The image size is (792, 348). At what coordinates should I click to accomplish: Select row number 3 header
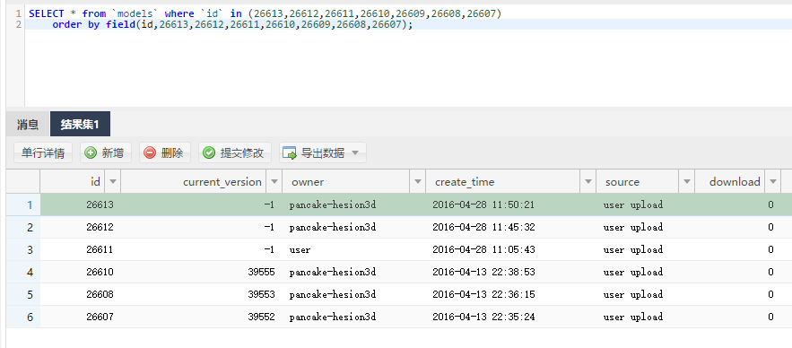point(23,249)
